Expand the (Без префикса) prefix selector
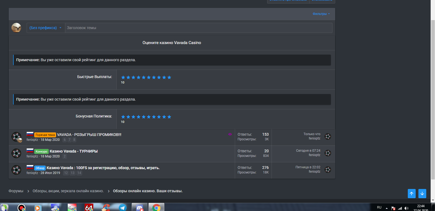 [x=46, y=28]
